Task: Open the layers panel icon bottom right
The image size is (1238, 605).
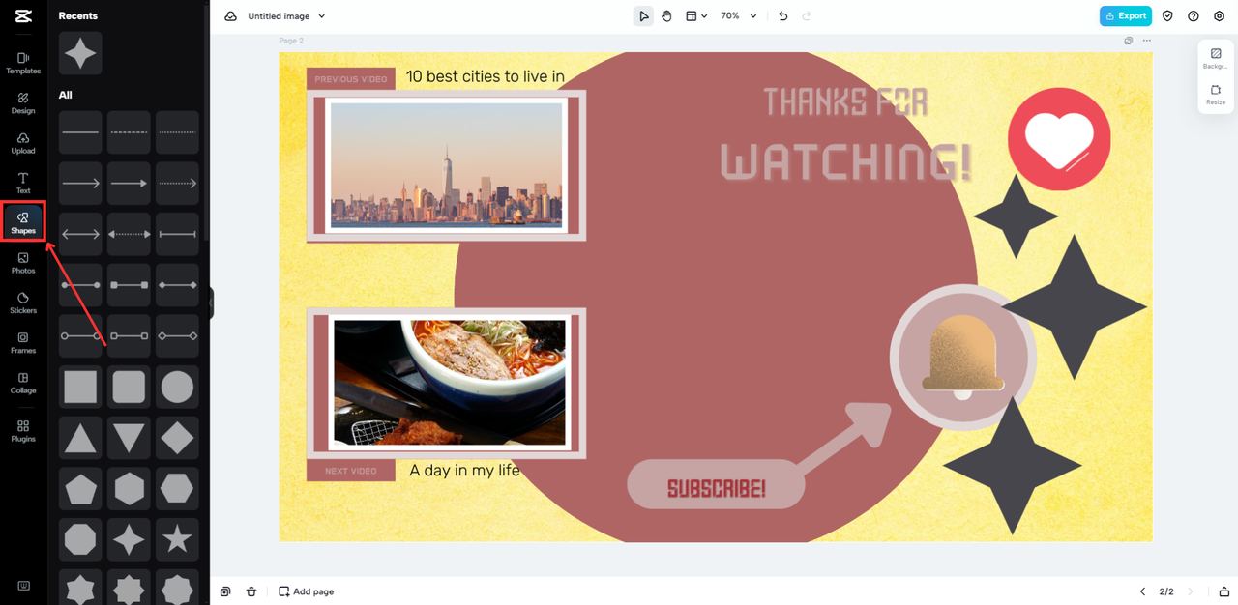Action: pos(1223,591)
